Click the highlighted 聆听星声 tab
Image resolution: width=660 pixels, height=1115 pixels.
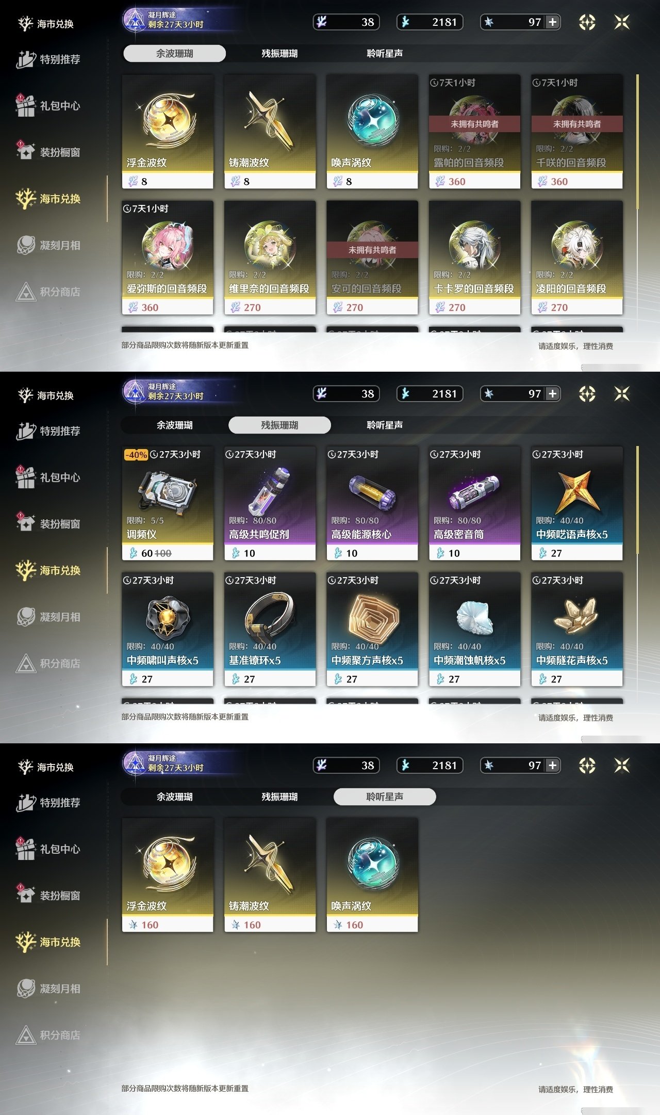point(385,797)
